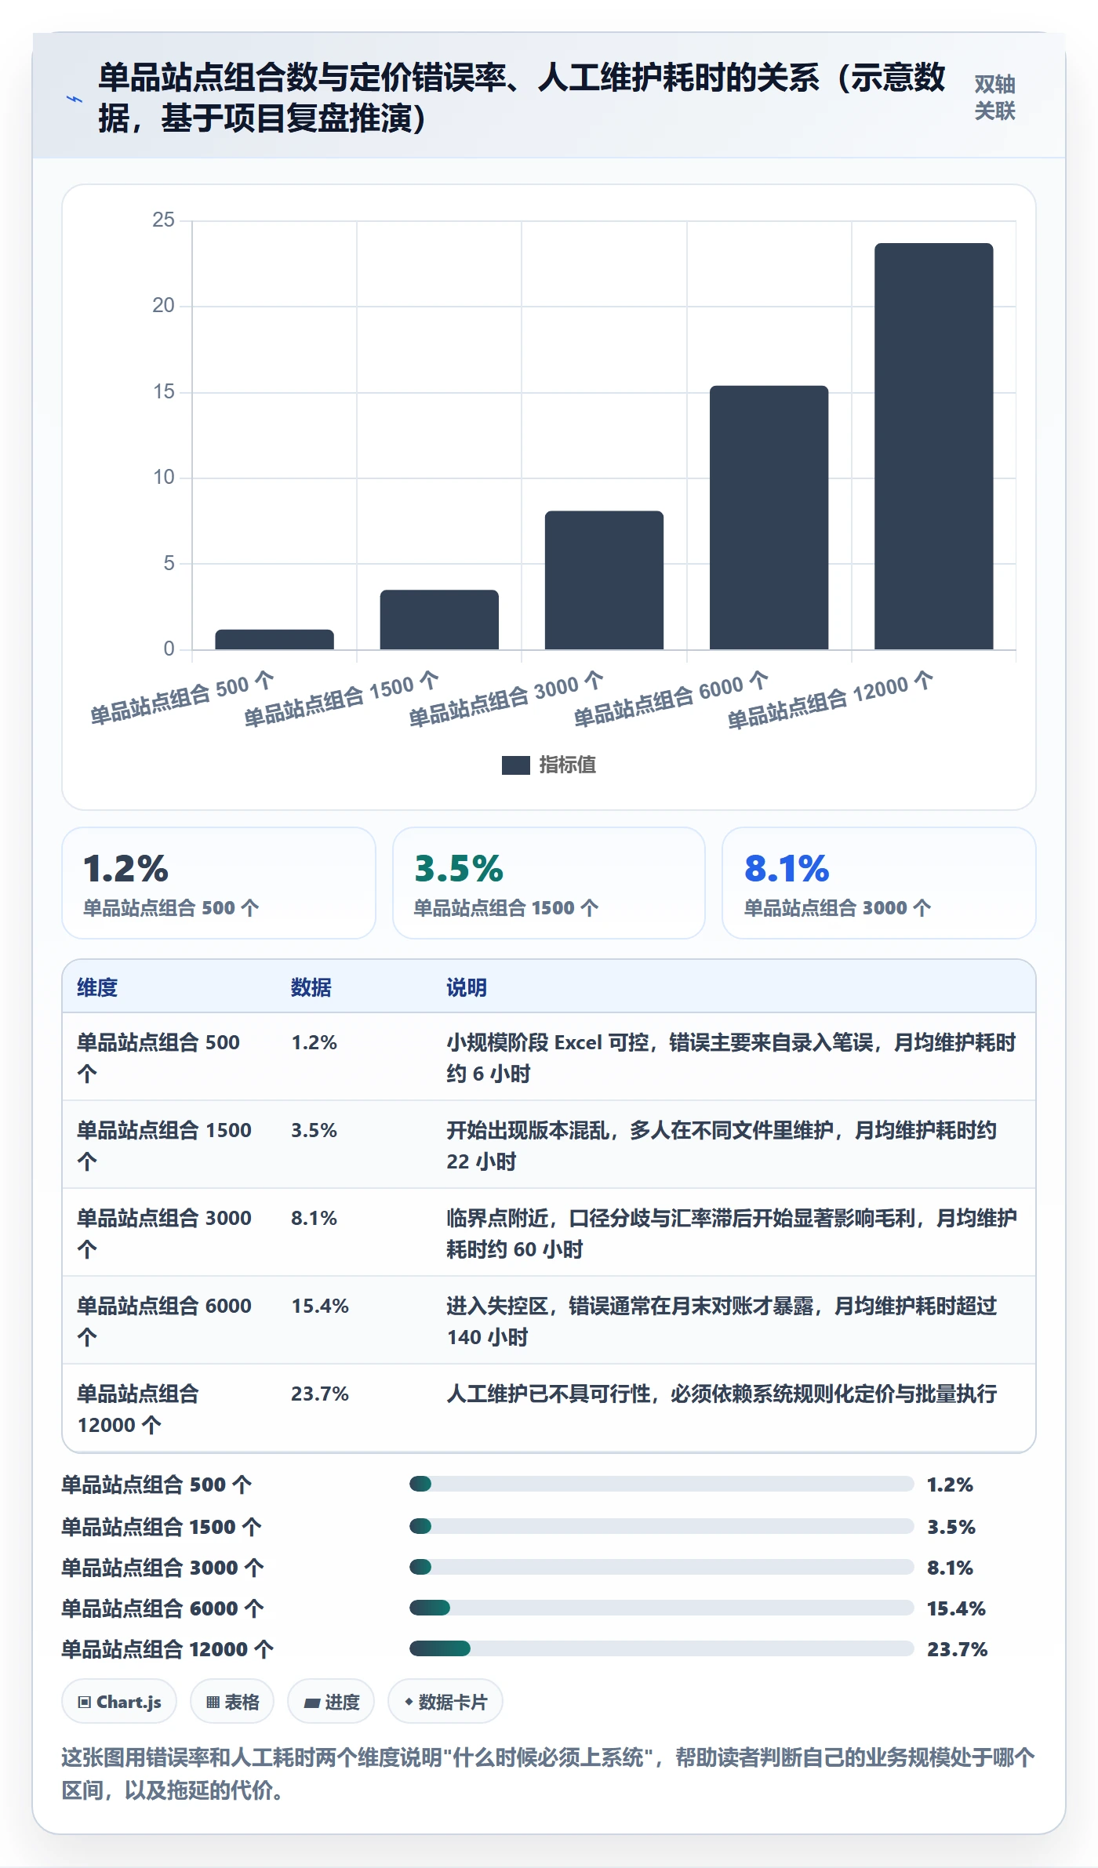Click the progress bar for 1500 个 (3.5%)
Screen dimensions: 1098x1868
(661, 1526)
